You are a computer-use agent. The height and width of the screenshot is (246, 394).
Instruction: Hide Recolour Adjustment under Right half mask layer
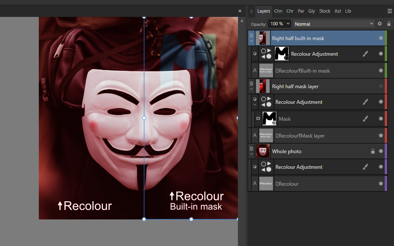coord(381,102)
